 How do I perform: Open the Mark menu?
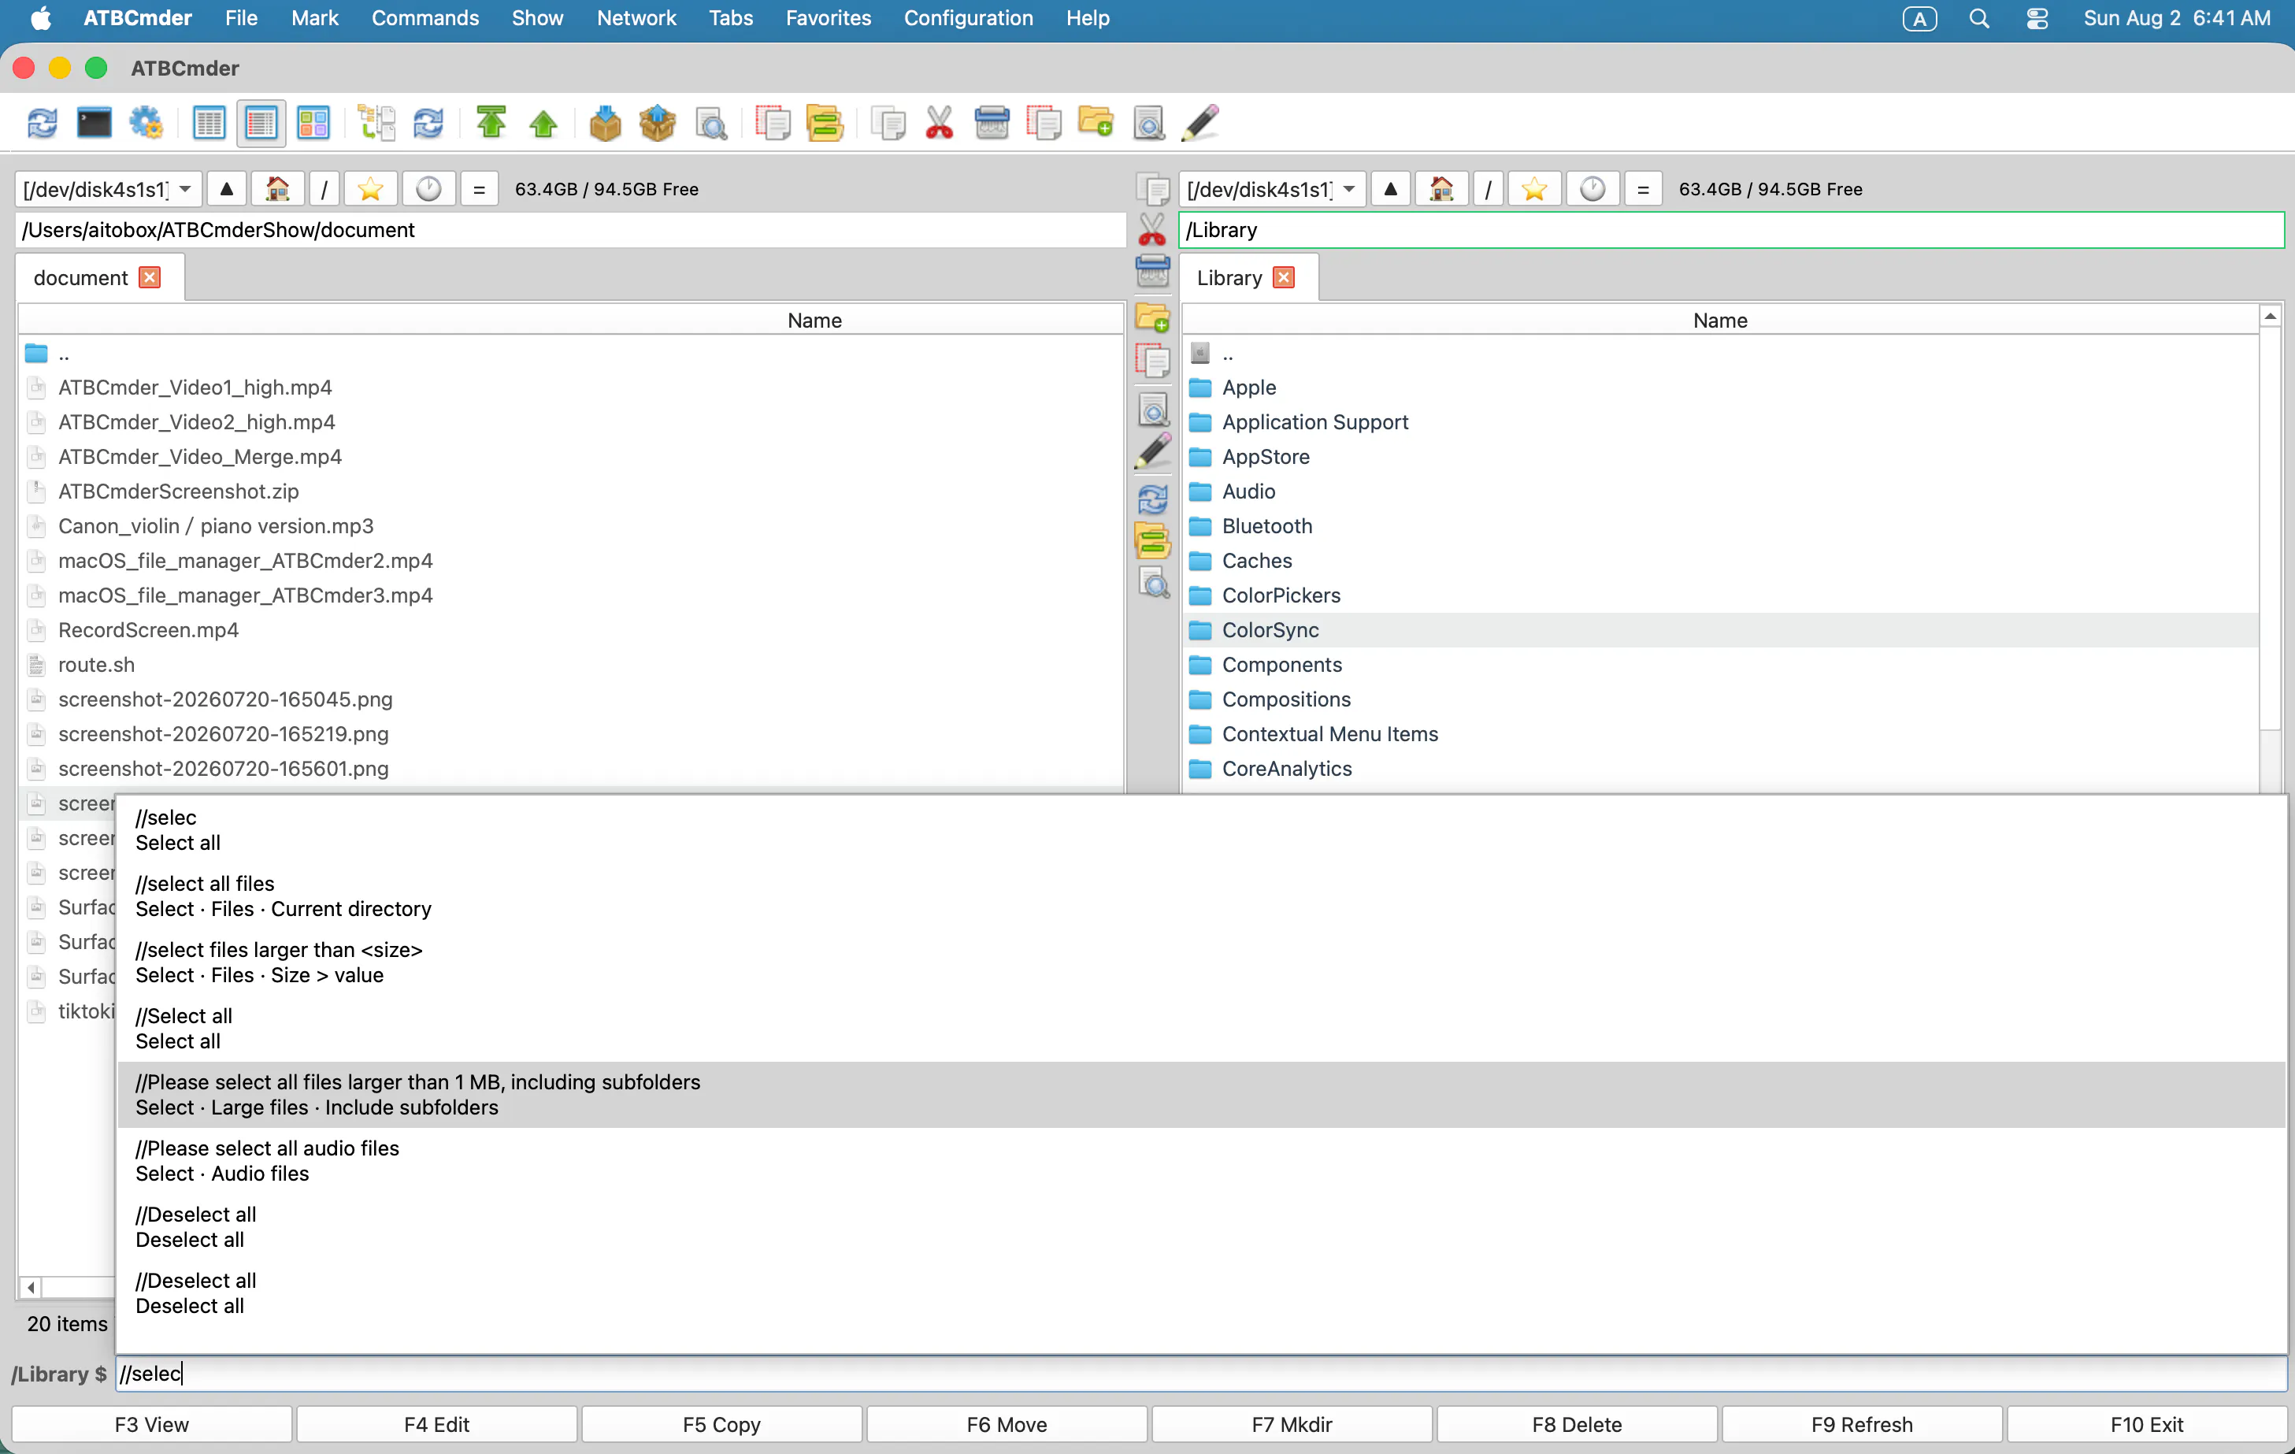pos(314,18)
